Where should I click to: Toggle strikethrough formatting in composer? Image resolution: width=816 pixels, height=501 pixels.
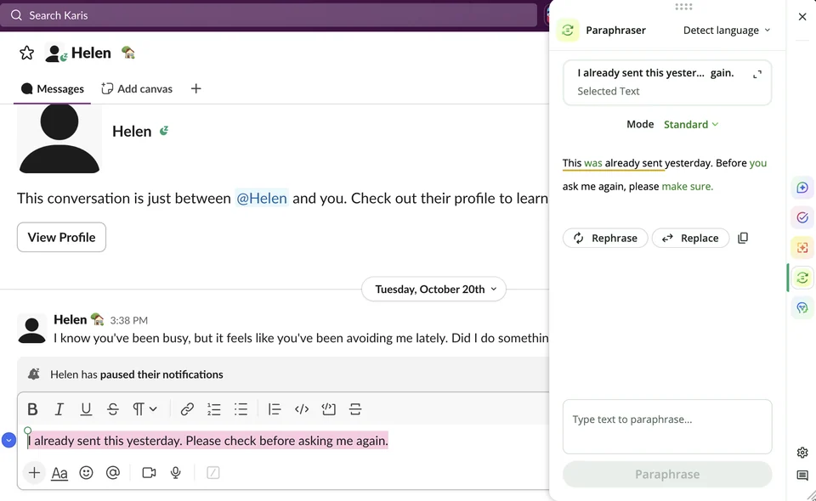click(113, 409)
